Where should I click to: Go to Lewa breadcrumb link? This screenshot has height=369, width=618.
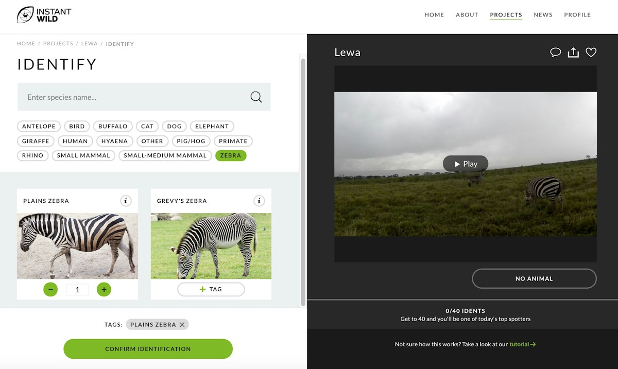pos(89,44)
